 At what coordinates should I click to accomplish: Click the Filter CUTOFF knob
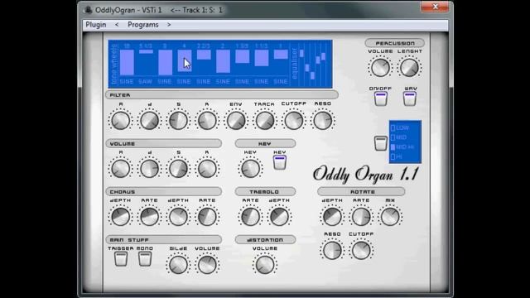pos(294,120)
